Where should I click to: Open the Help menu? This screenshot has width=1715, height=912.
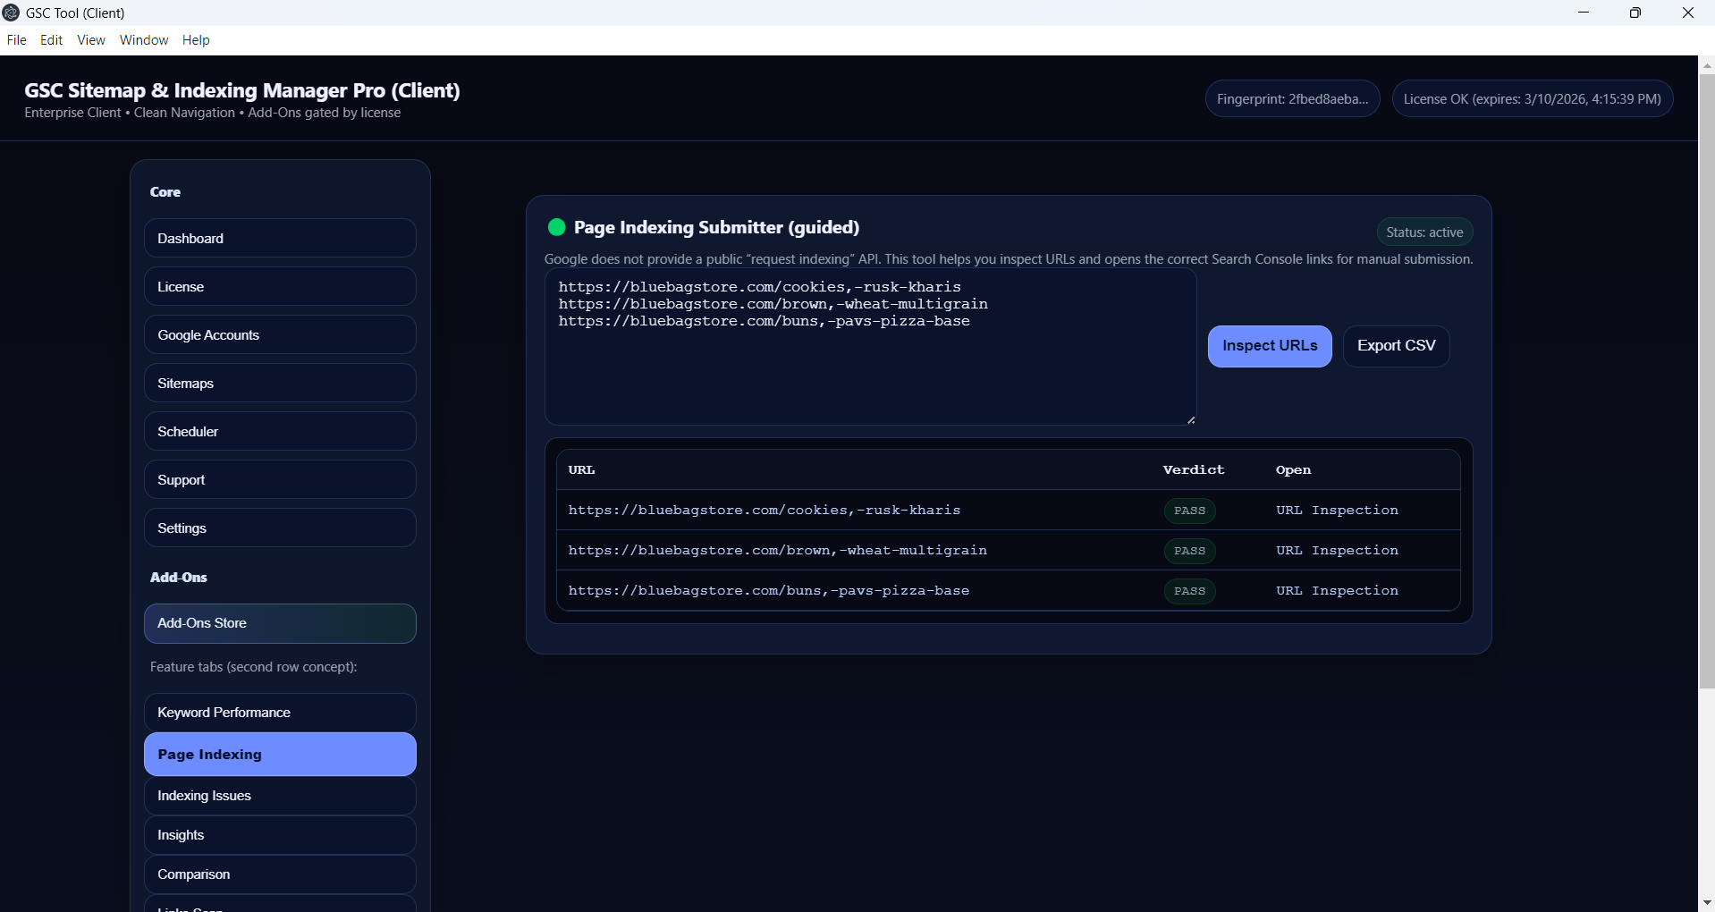(x=196, y=40)
